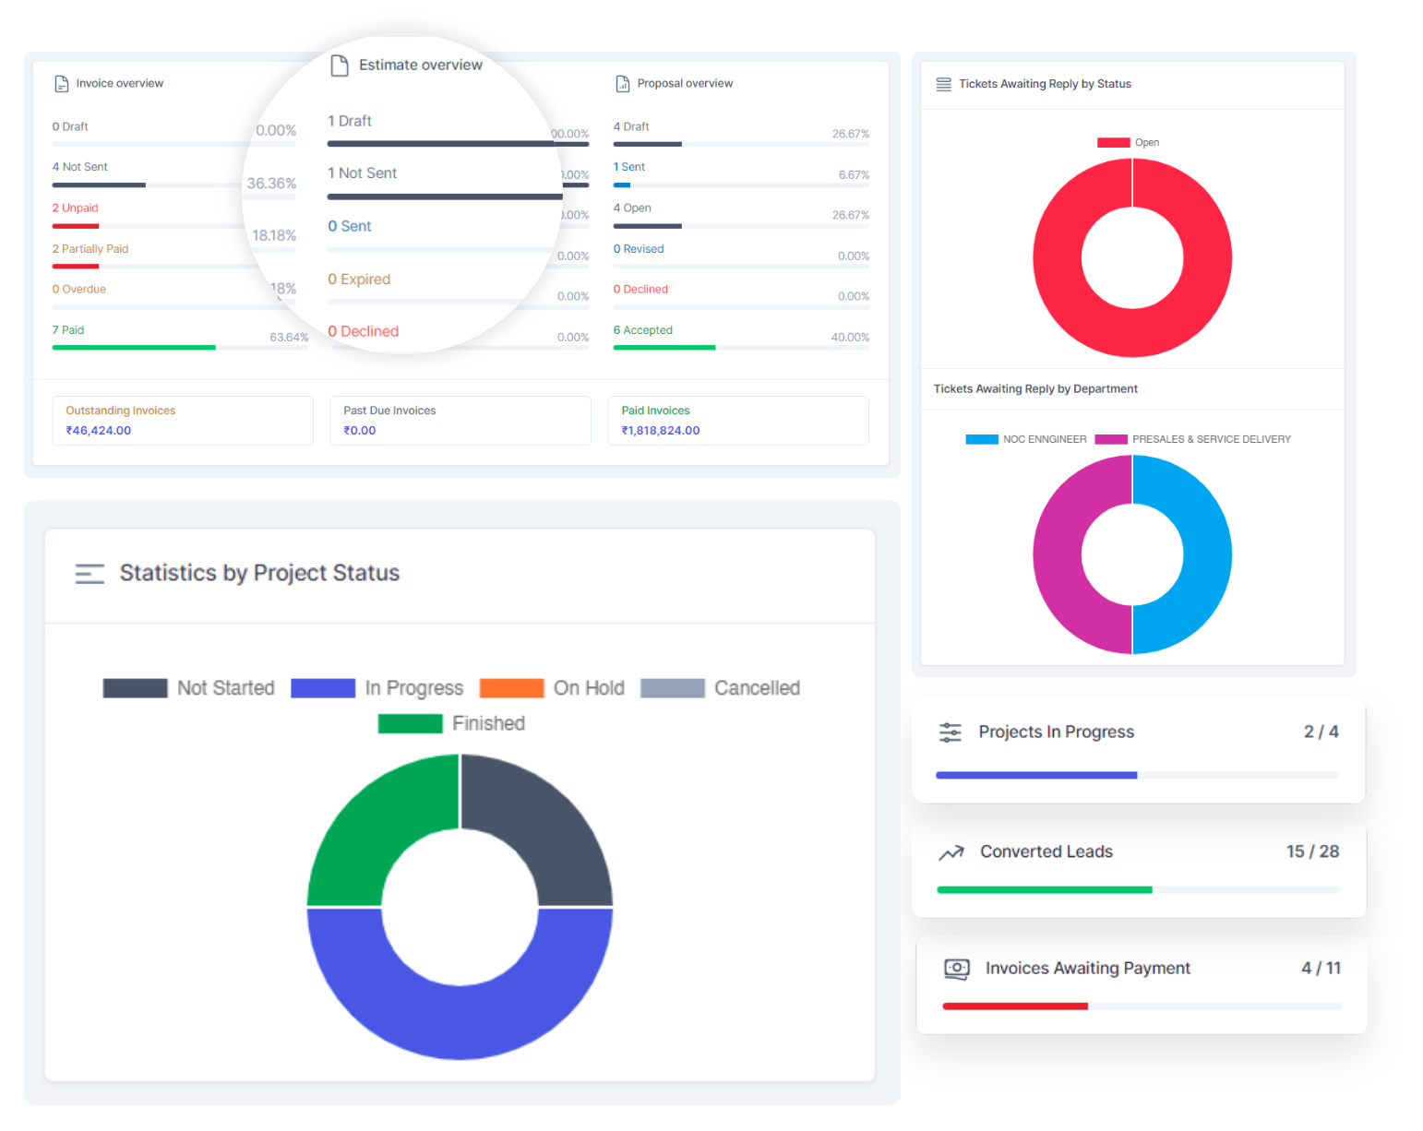The image size is (1423, 1131).
Task: Click the Invoices Awaiting Payment title
Action: 1088,969
